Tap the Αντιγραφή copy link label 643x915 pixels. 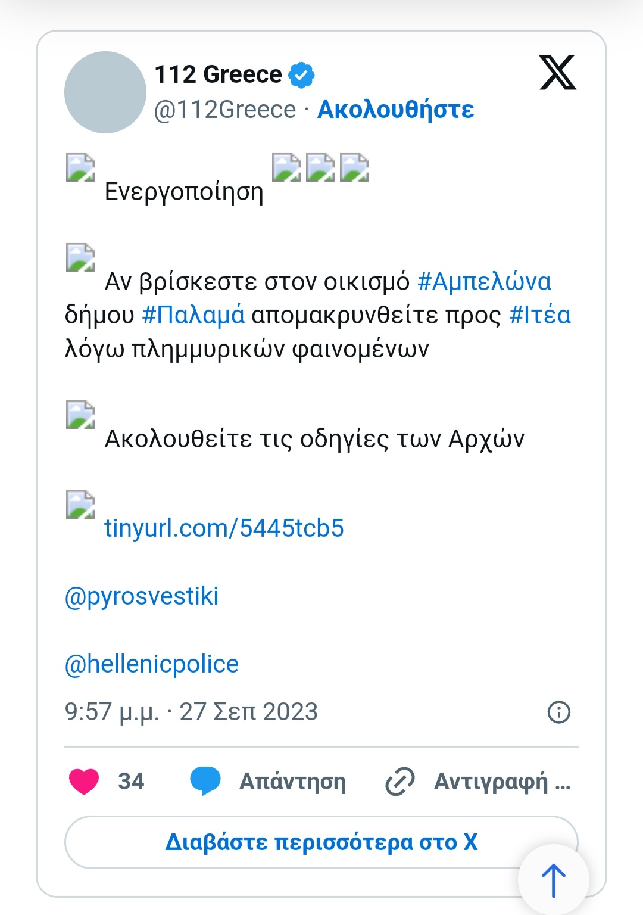[x=502, y=782]
